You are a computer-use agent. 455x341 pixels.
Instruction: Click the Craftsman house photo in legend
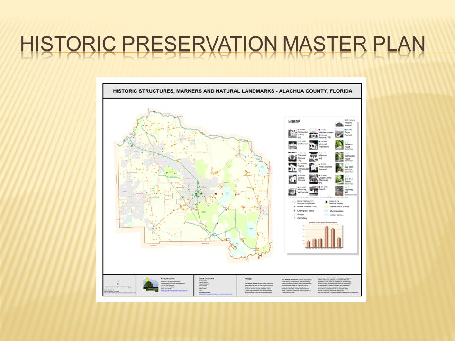(292, 145)
